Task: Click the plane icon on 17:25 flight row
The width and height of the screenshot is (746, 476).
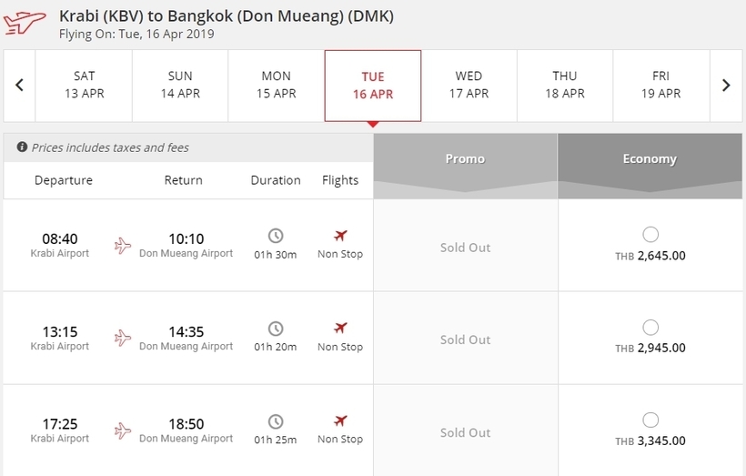Action: tap(122, 430)
